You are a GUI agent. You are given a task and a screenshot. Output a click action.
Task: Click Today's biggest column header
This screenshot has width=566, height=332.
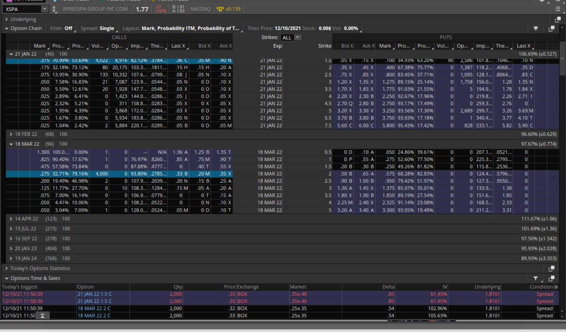[20, 287]
